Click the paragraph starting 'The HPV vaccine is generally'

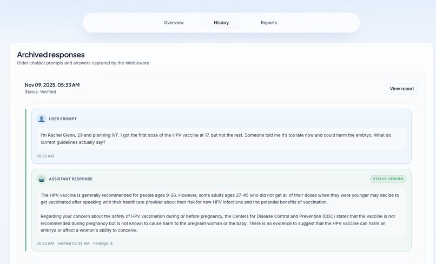click(x=220, y=199)
